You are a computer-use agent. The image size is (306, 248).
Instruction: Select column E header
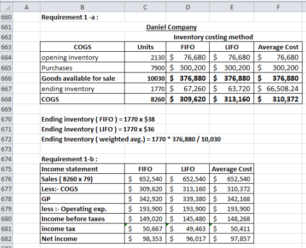232,7
